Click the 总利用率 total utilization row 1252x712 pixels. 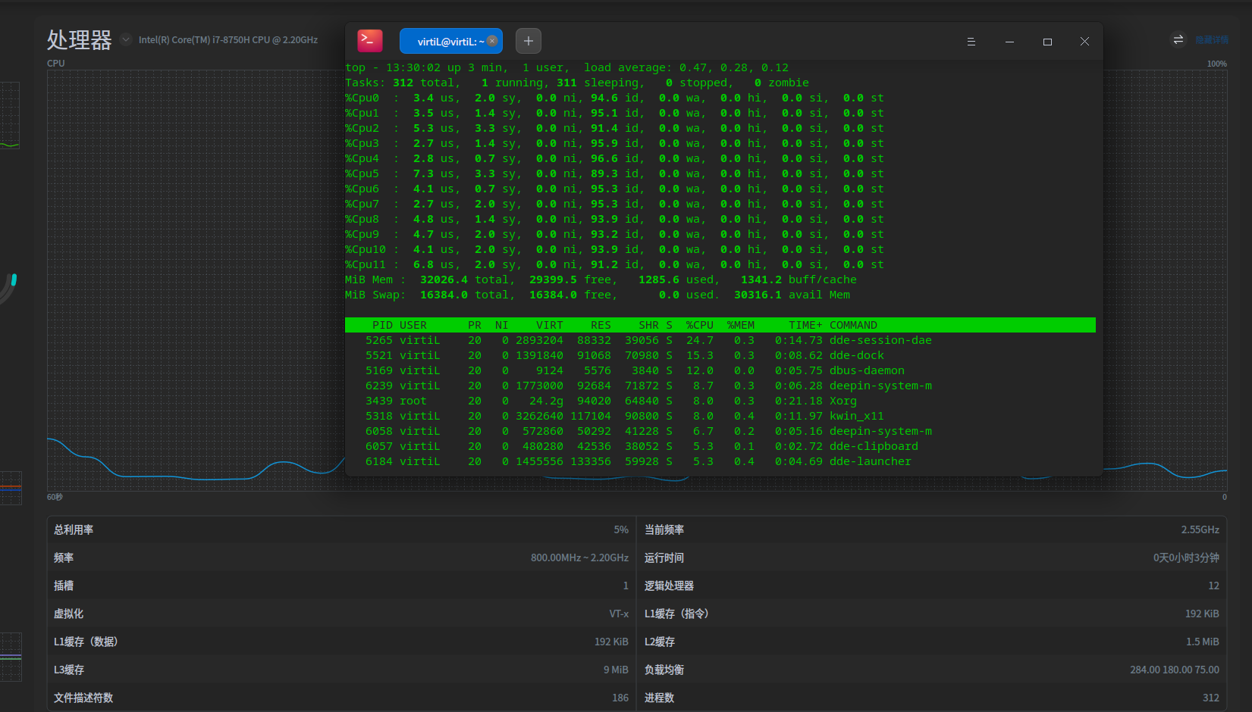pos(340,529)
